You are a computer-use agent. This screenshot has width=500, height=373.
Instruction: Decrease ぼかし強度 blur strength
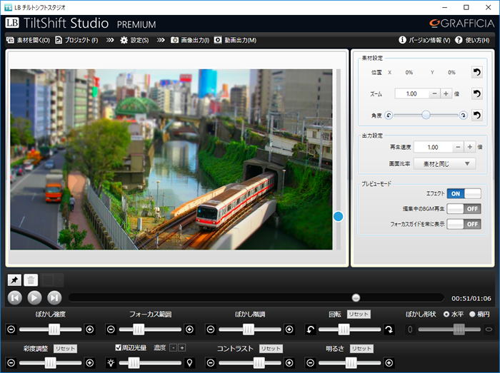pos(11,329)
